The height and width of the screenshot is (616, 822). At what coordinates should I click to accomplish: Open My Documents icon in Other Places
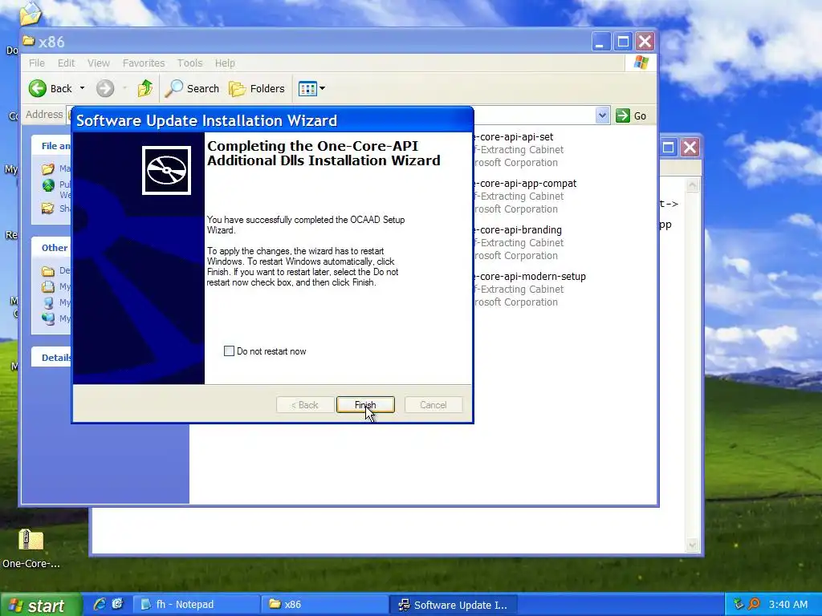tap(48, 286)
